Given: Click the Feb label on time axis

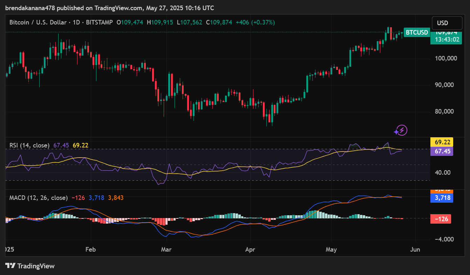Looking at the screenshot, I should 90,250.
